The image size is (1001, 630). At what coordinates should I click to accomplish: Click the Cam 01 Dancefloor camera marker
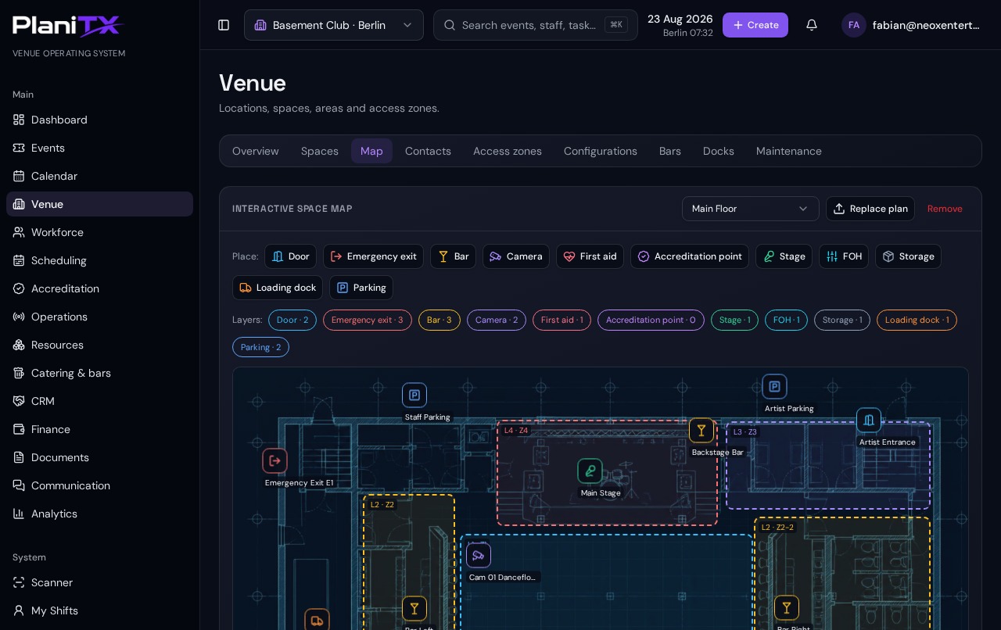[479, 555]
